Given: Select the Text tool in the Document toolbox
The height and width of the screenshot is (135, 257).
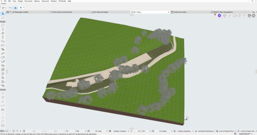Looking at the screenshot, I should pyautogui.click(x=3, y=101).
